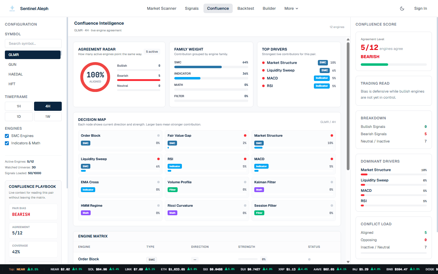Click the direction dash icon for Order Block
The image size is (438, 274).
pos(195,260)
